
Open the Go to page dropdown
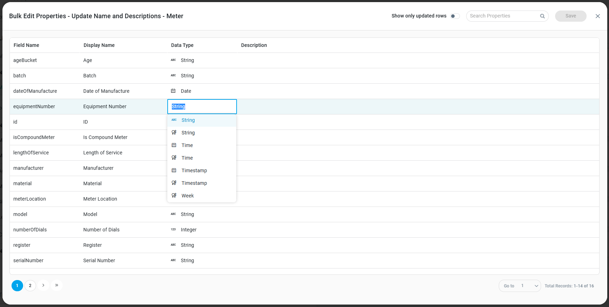tap(529, 286)
